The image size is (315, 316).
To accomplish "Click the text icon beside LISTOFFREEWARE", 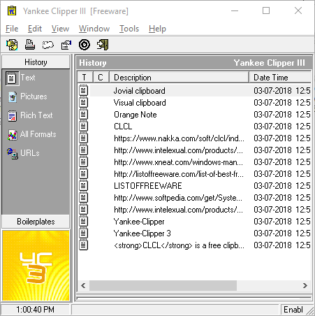I will (x=83, y=185).
